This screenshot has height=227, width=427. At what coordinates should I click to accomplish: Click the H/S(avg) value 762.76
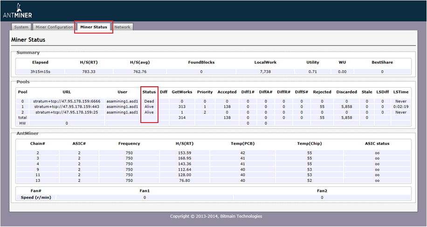140,72
